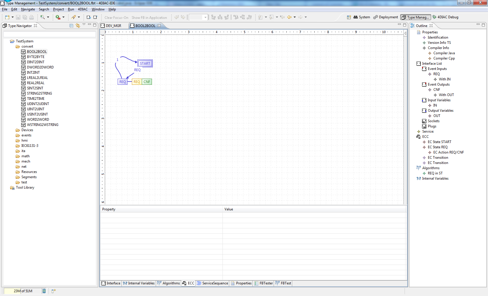The width and height of the screenshot is (488, 296).
Task: Minimize the Type Navigator panel
Action: pos(89,24)
